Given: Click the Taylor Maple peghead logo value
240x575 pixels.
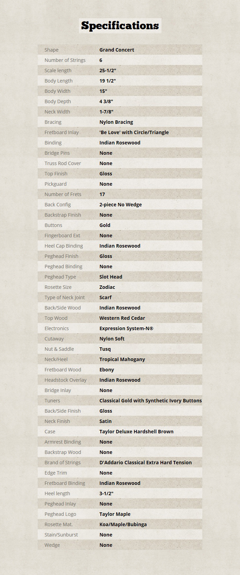Looking at the screenshot, I should (x=115, y=514).
